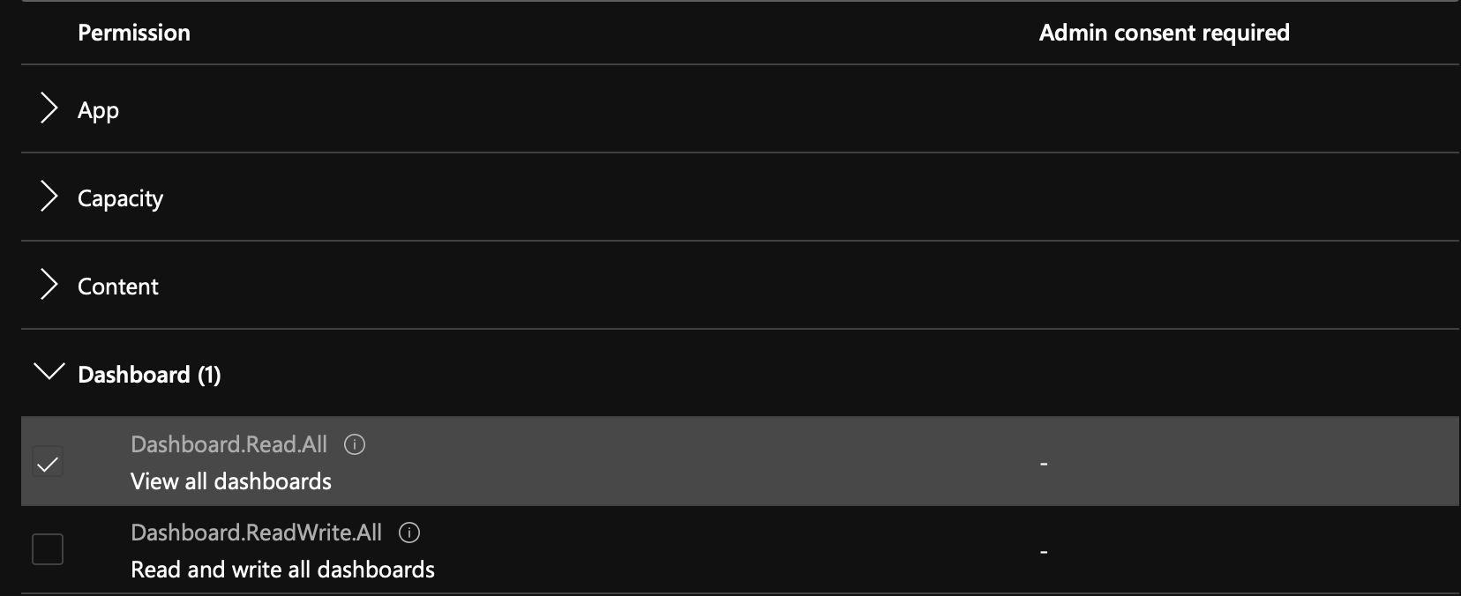Expand the App permission group chevron
This screenshot has height=596, width=1461.
(49, 108)
